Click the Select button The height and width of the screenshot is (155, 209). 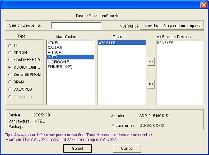(77, 149)
